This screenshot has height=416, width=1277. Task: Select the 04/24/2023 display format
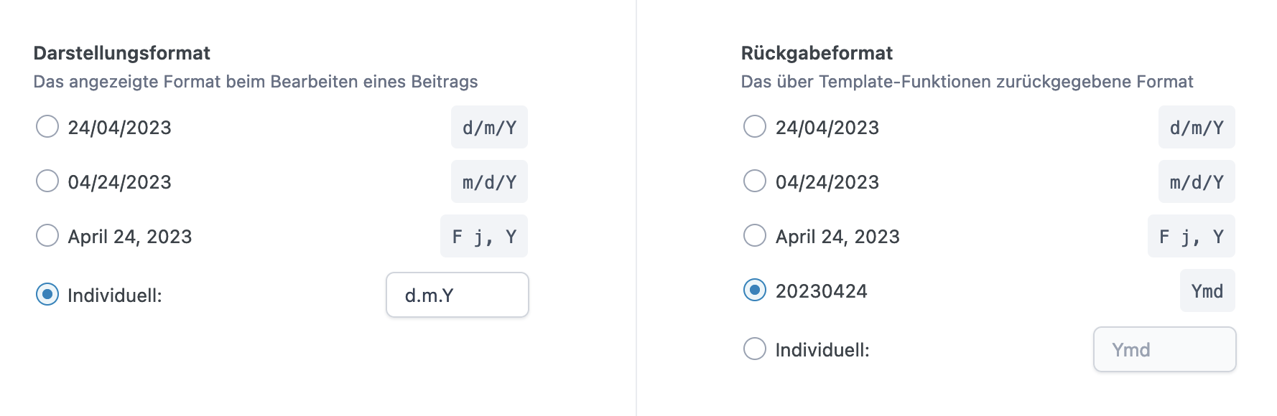point(47,181)
